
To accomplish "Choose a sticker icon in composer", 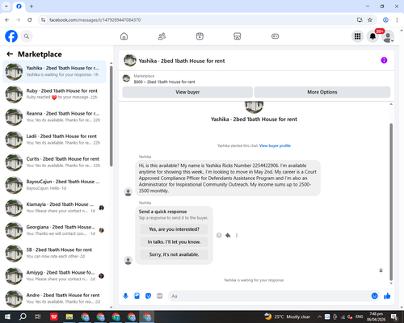I will tap(148, 296).
